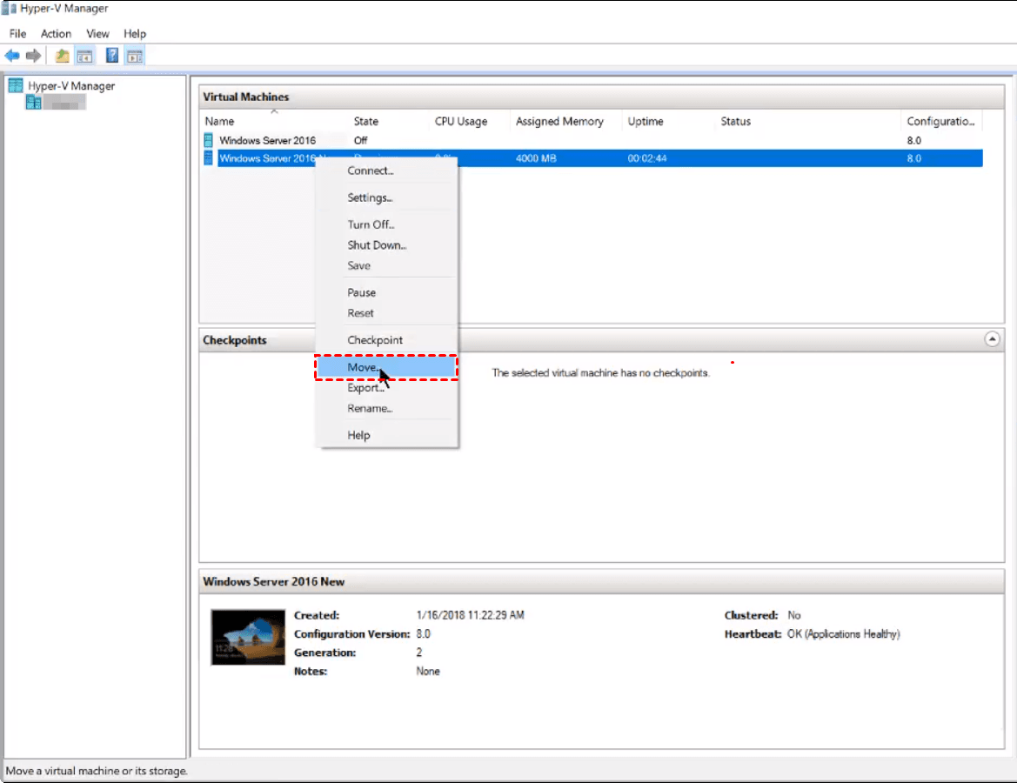Screen dimensions: 1017x783
Task: Sort by State column header
Action: (x=390, y=121)
